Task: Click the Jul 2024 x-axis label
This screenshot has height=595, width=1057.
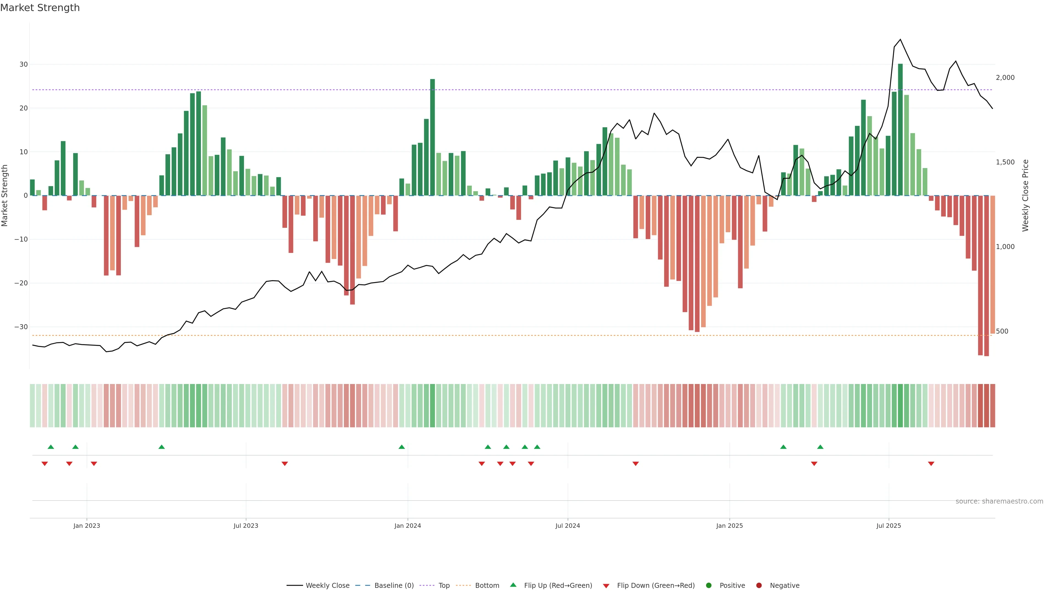Action: click(568, 526)
